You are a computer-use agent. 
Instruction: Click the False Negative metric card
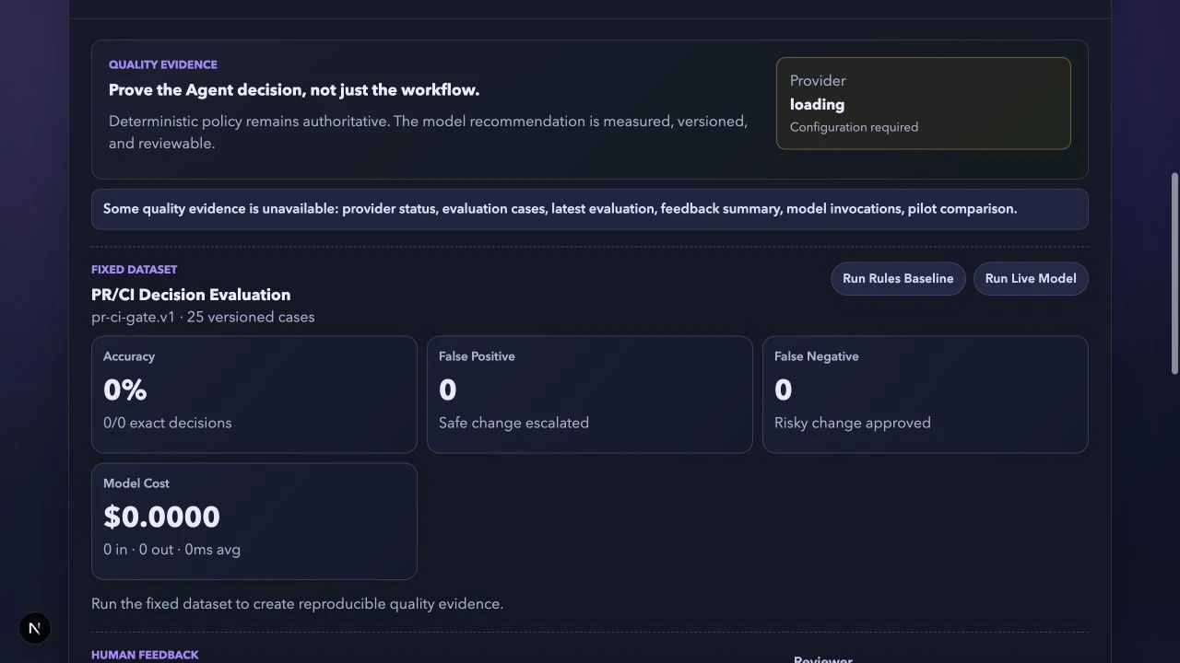926,394
